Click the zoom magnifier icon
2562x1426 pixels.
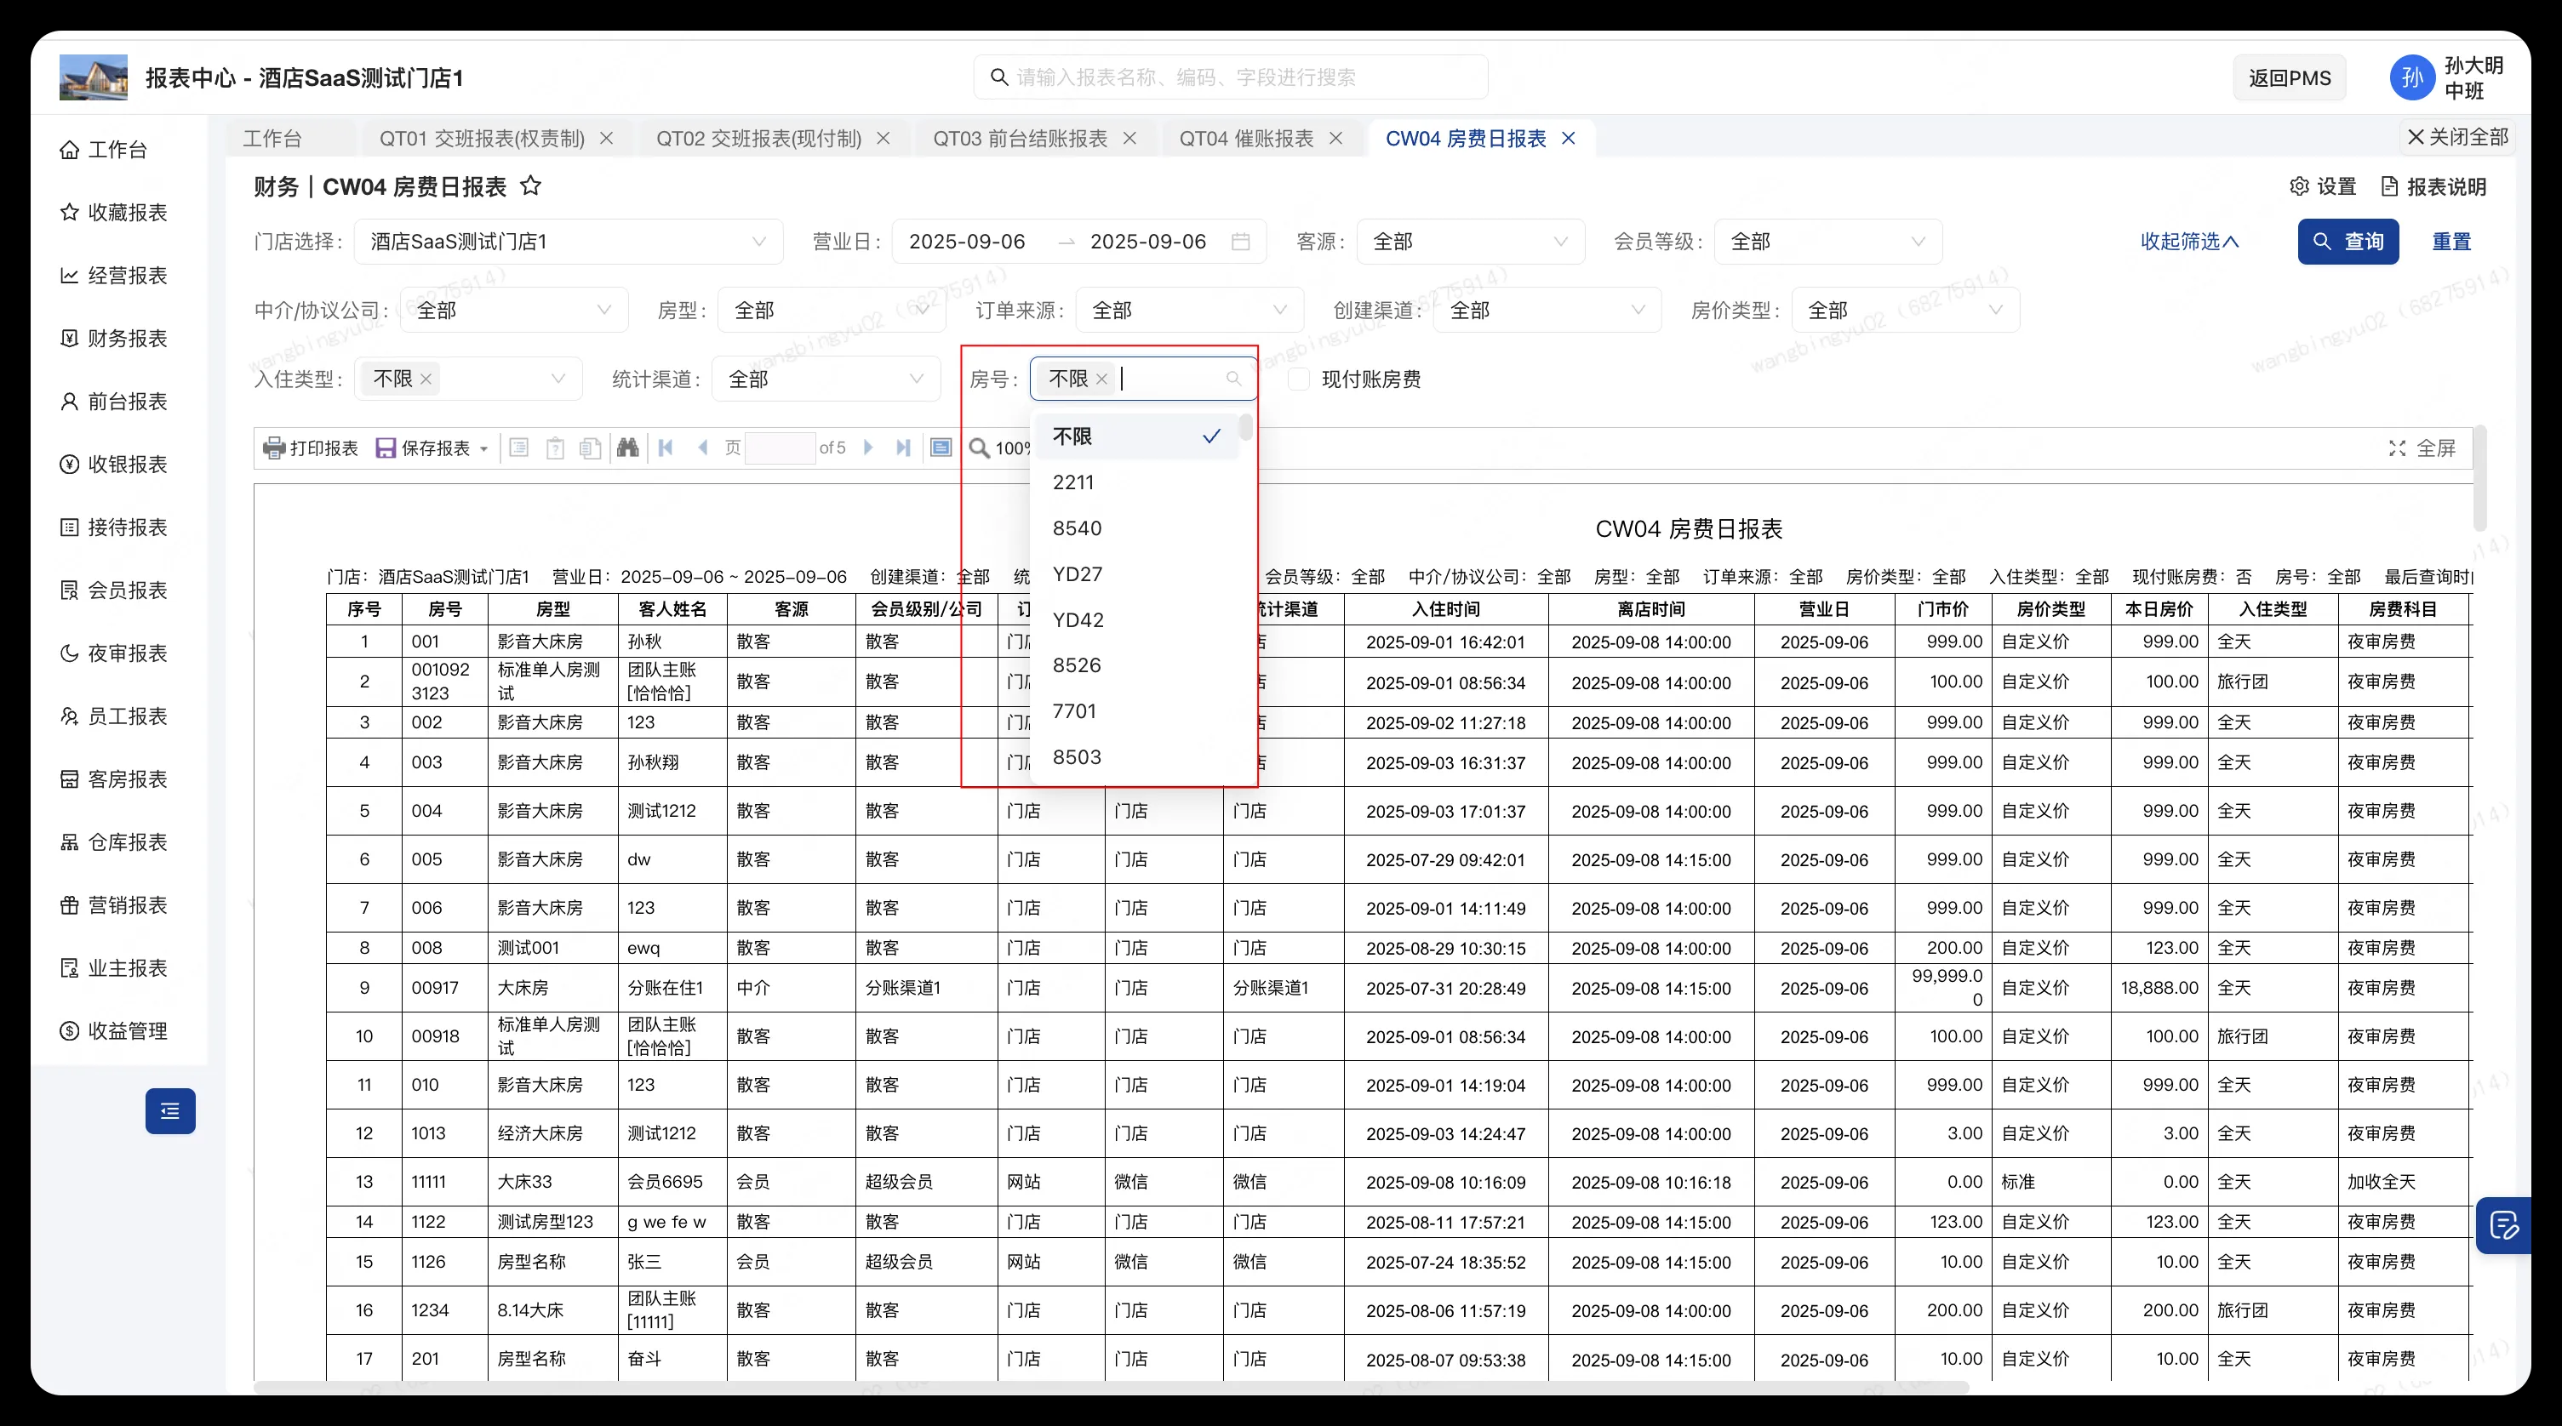point(980,448)
